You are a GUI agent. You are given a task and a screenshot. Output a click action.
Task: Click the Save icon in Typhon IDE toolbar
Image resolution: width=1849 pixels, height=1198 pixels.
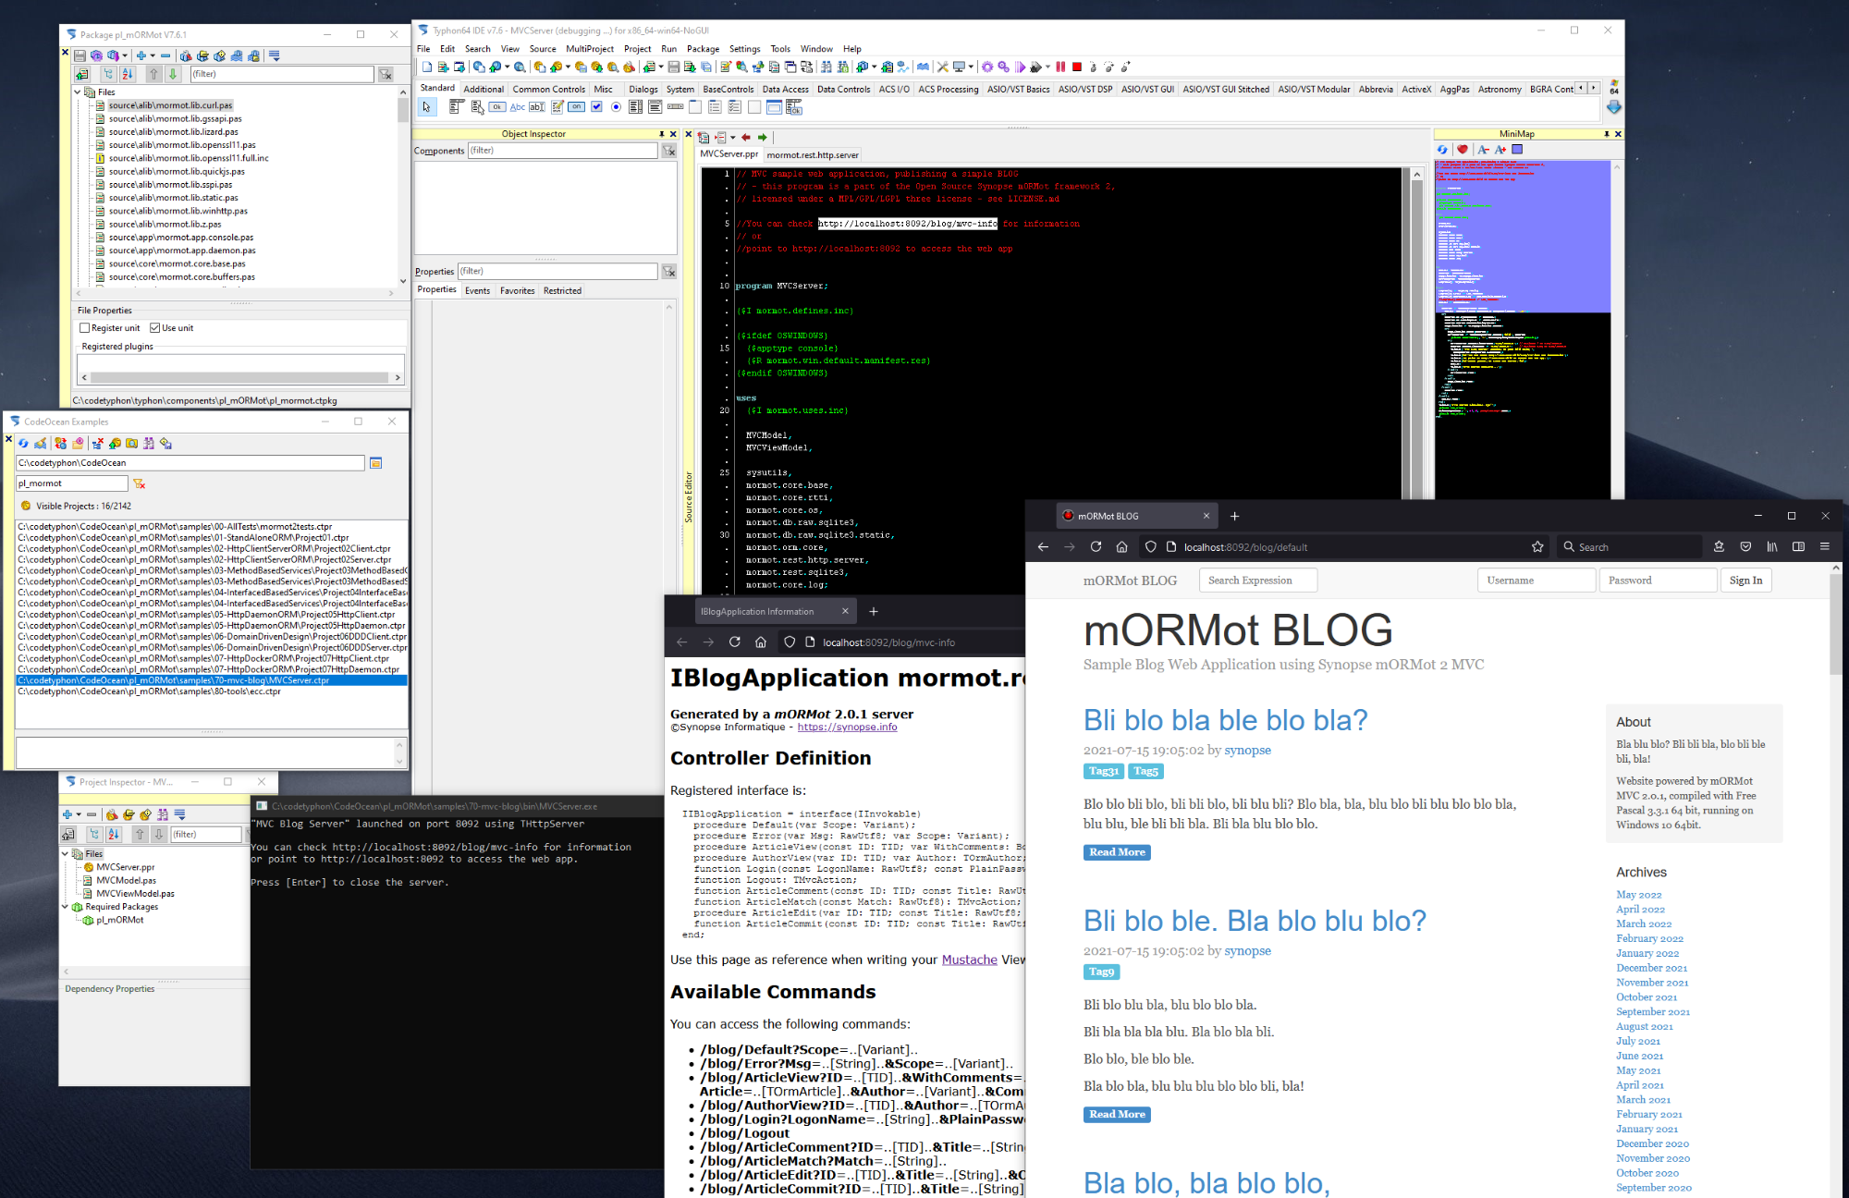[674, 67]
